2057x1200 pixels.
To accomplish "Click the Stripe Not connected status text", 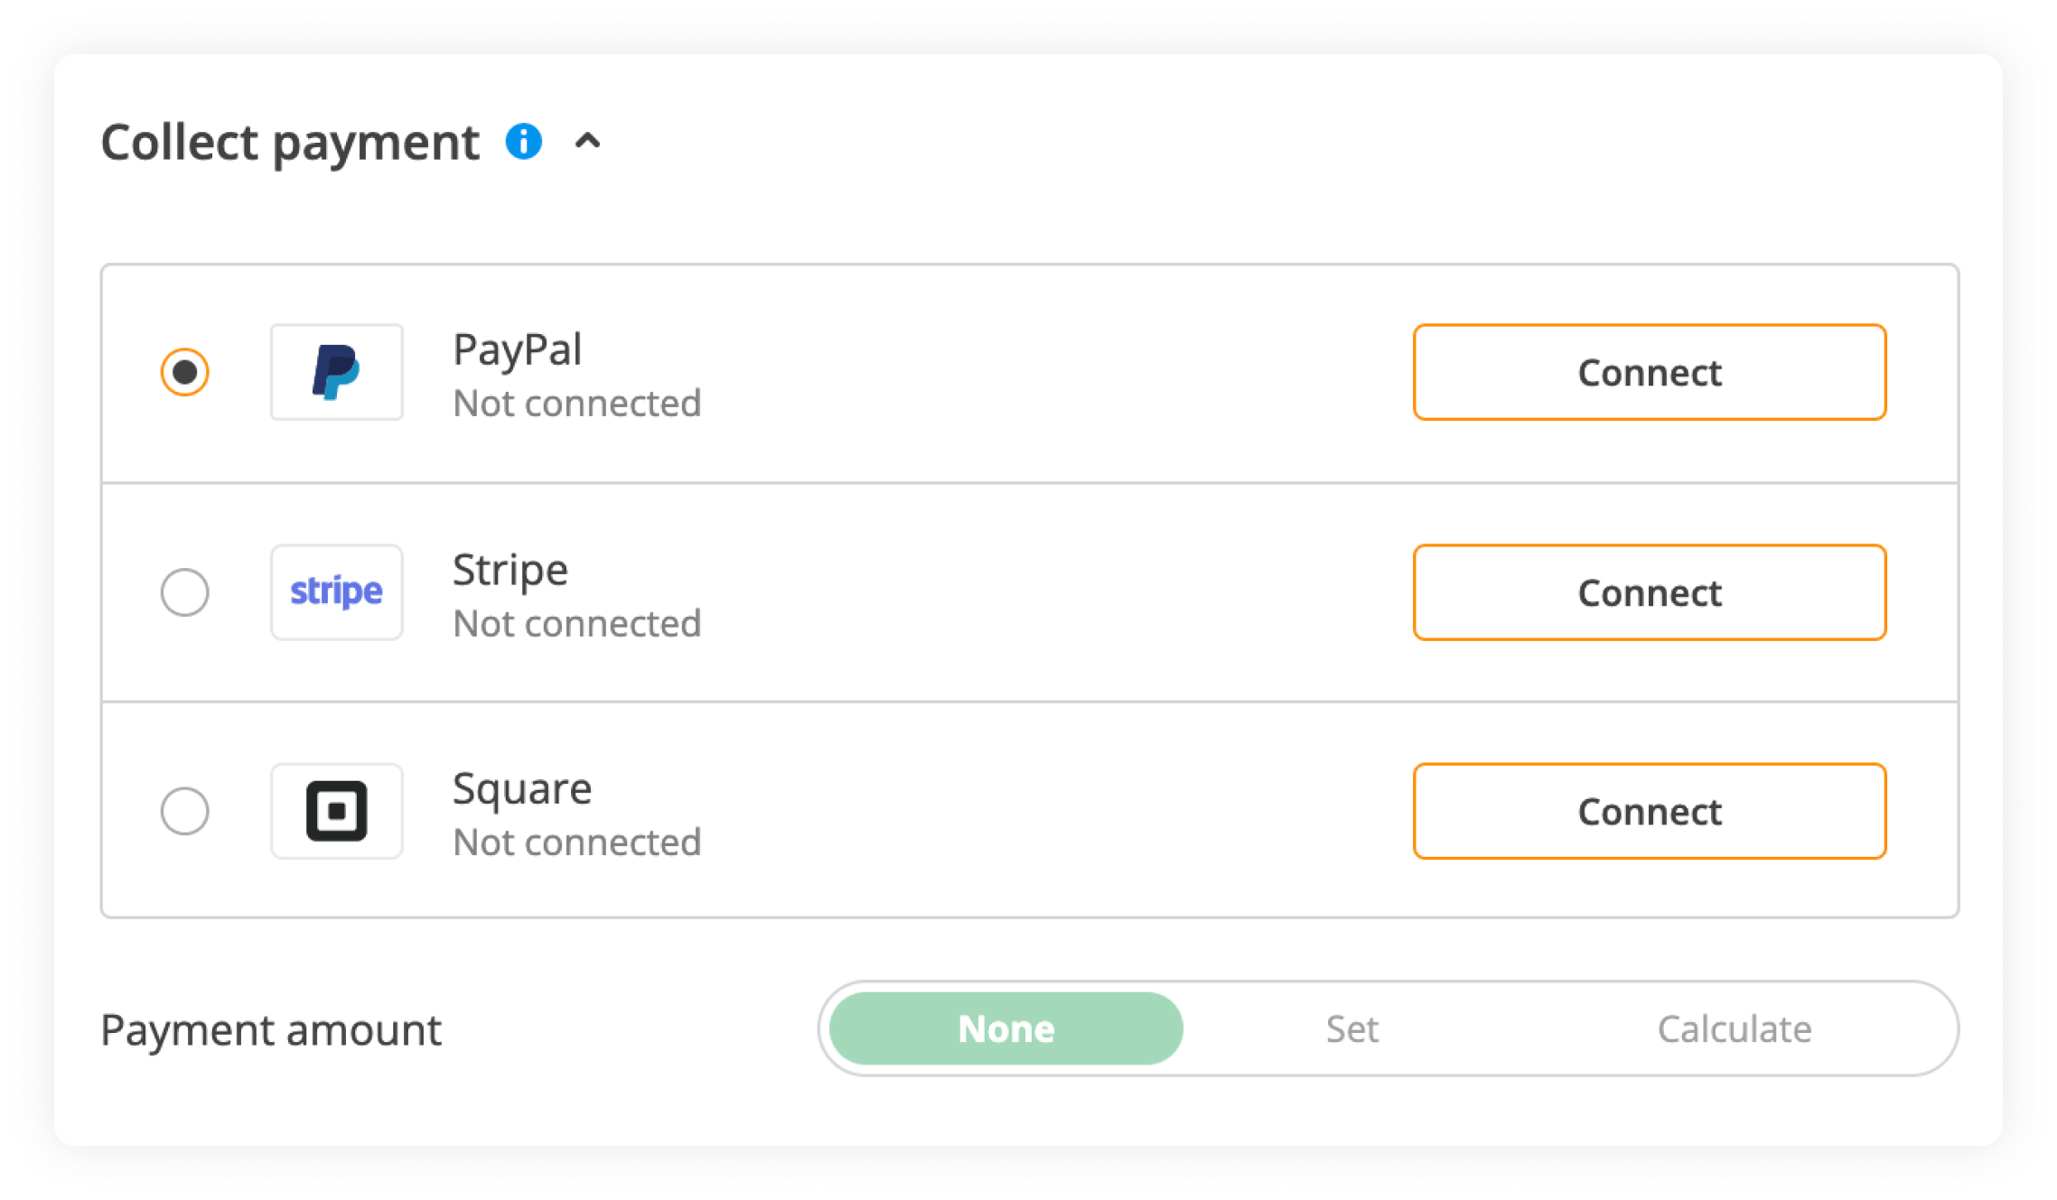I will pyautogui.click(x=577, y=623).
